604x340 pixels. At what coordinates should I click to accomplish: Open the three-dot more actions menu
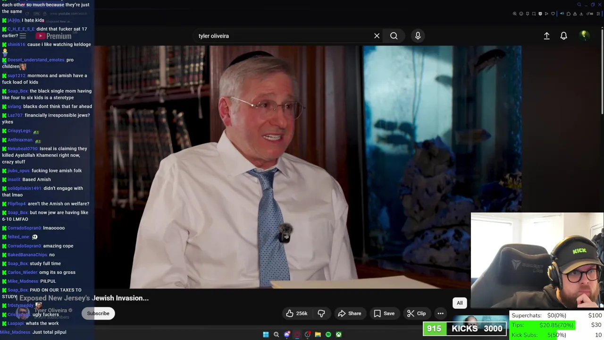440,314
